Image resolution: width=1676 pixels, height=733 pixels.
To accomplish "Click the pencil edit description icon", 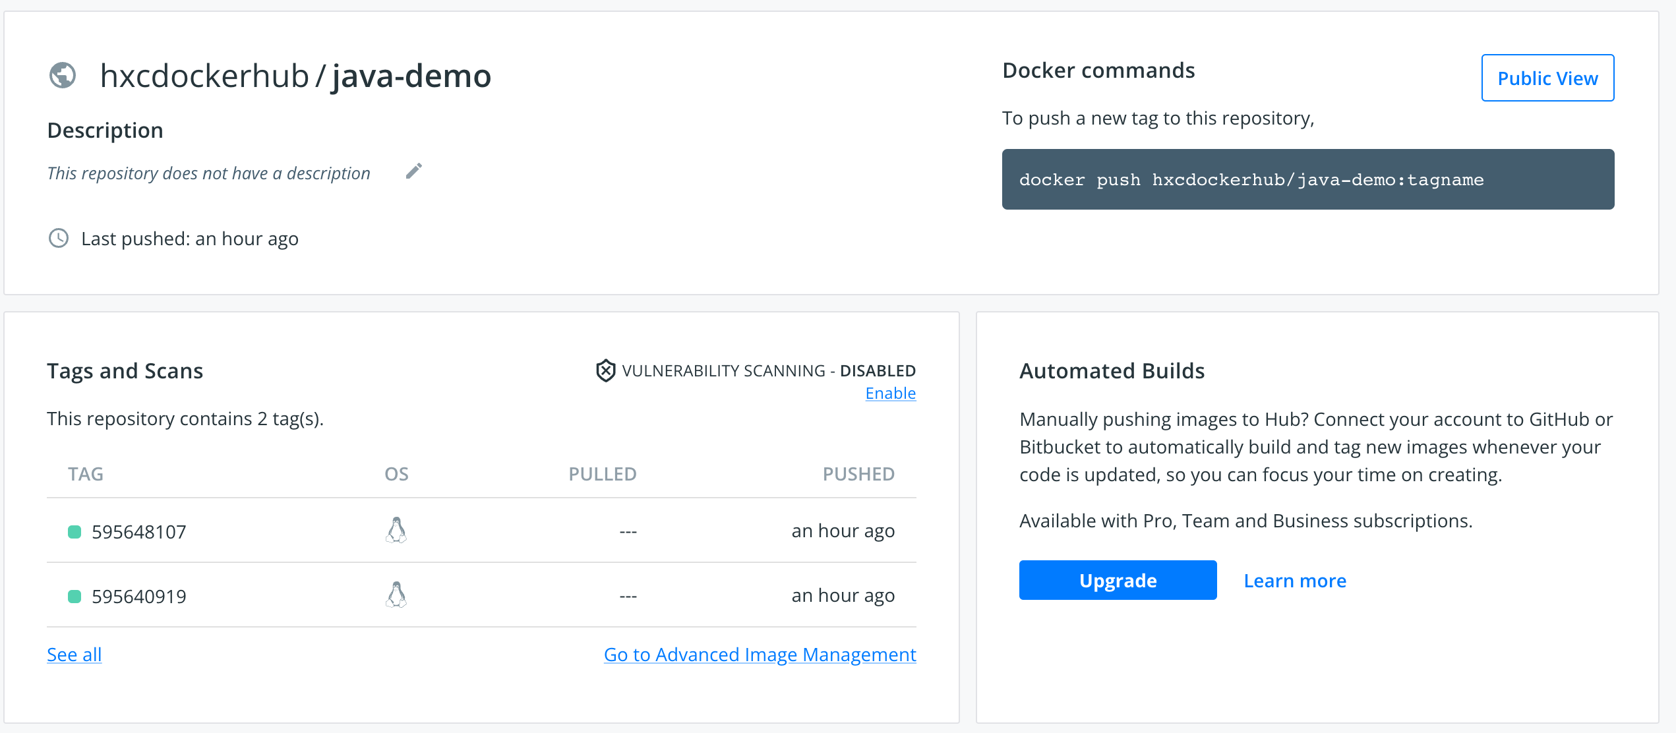I will point(413,171).
